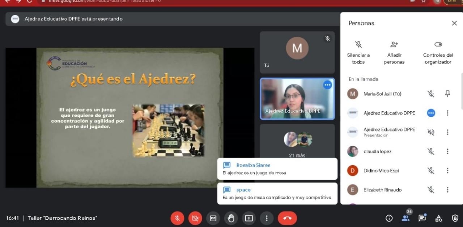Image resolution: width=463 pixels, height=227 pixels.
Task: Open the chat panel icon
Action: [x=422, y=218]
